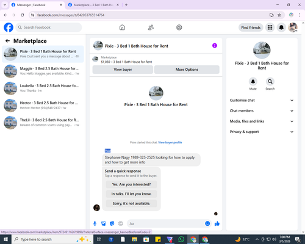Open the Groups profile-circle icon in navigation
The image size is (305, 244).
[x=179, y=27]
